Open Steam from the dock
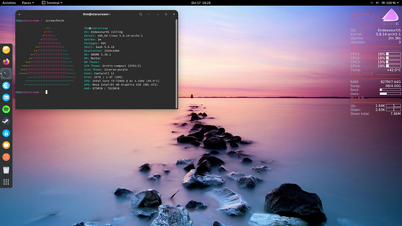Image resolution: width=402 pixels, height=226 pixels. click(x=6, y=121)
